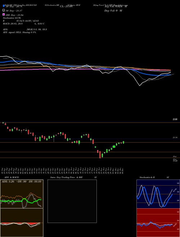The image size is (180, 237).
Task: Click the white 50 Day EMA legend swatch
Action: pos(4,10)
